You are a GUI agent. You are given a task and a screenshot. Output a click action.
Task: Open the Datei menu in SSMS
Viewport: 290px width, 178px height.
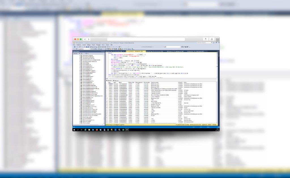click(x=74, y=45)
